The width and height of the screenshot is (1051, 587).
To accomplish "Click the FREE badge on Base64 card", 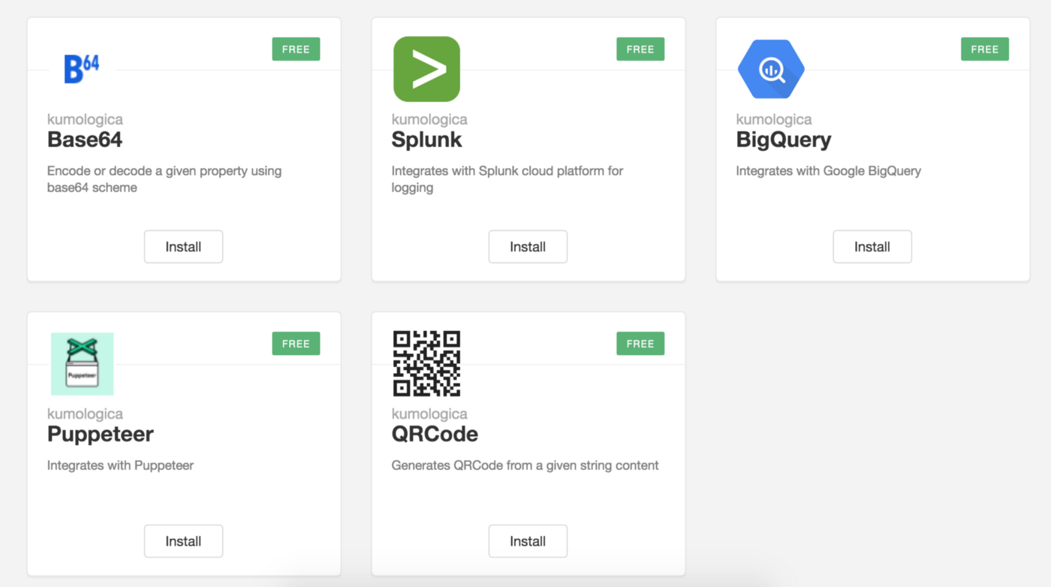I will [x=296, y=50].
